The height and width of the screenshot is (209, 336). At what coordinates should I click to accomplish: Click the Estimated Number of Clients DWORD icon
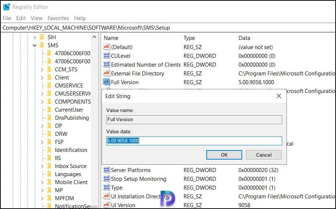[107, 64]
